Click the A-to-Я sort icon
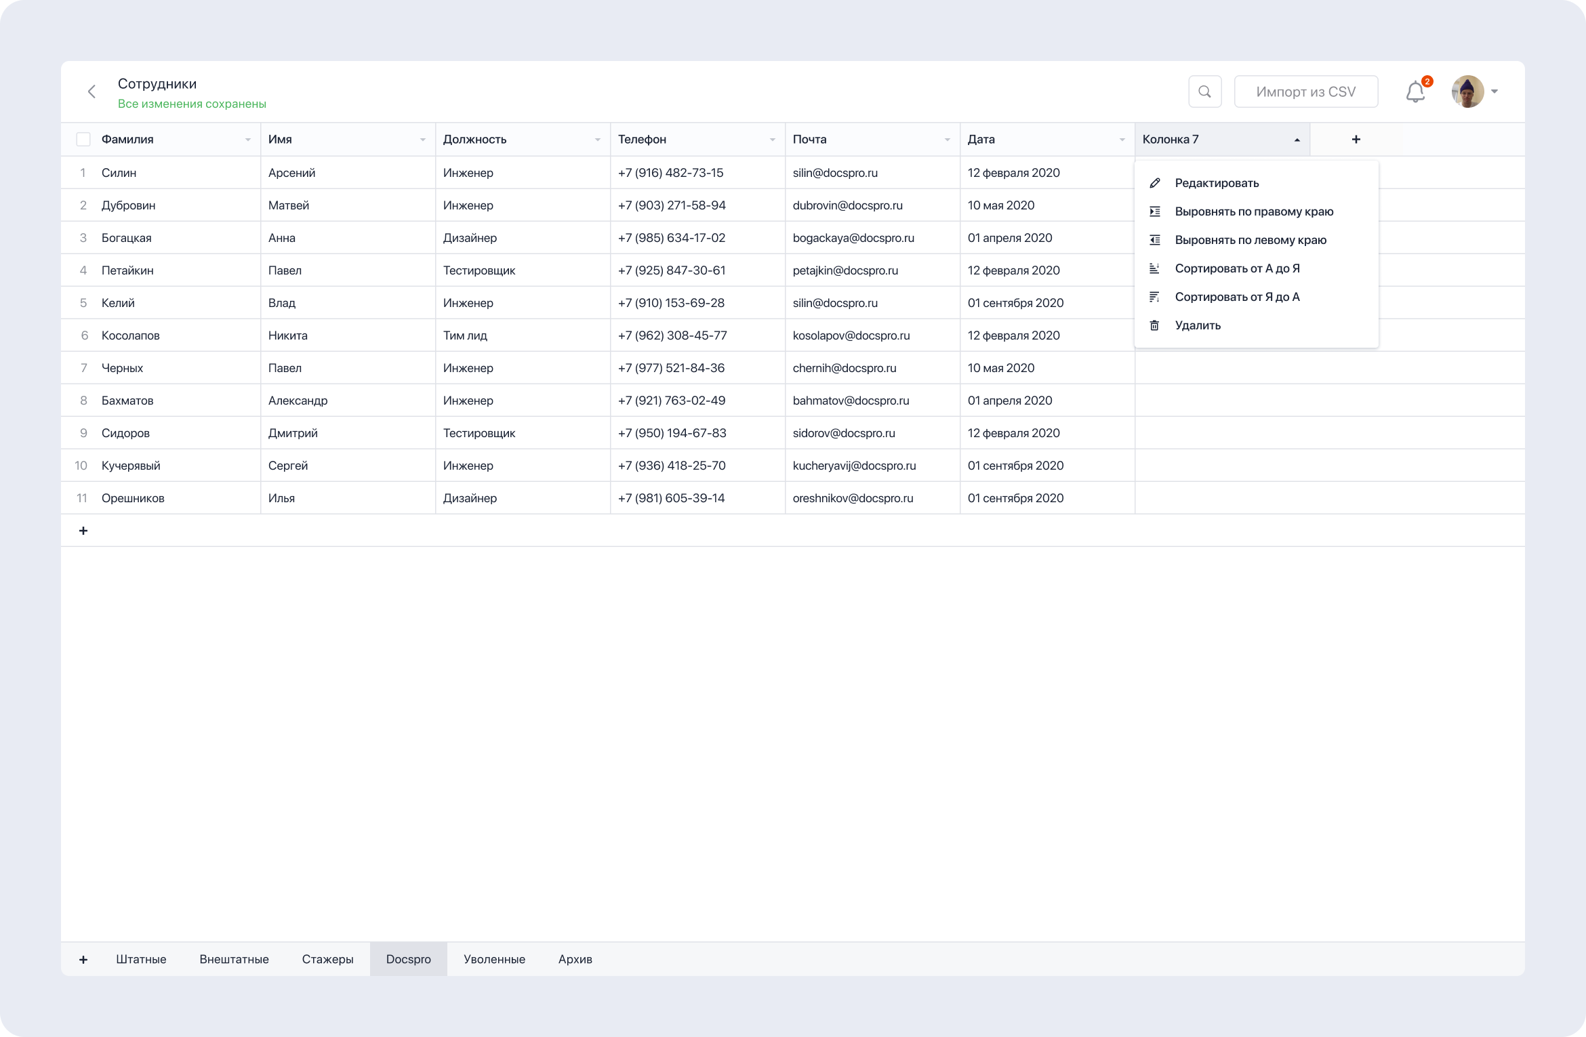This screenshot has height=1037, width=1586. click(1155, 268)
